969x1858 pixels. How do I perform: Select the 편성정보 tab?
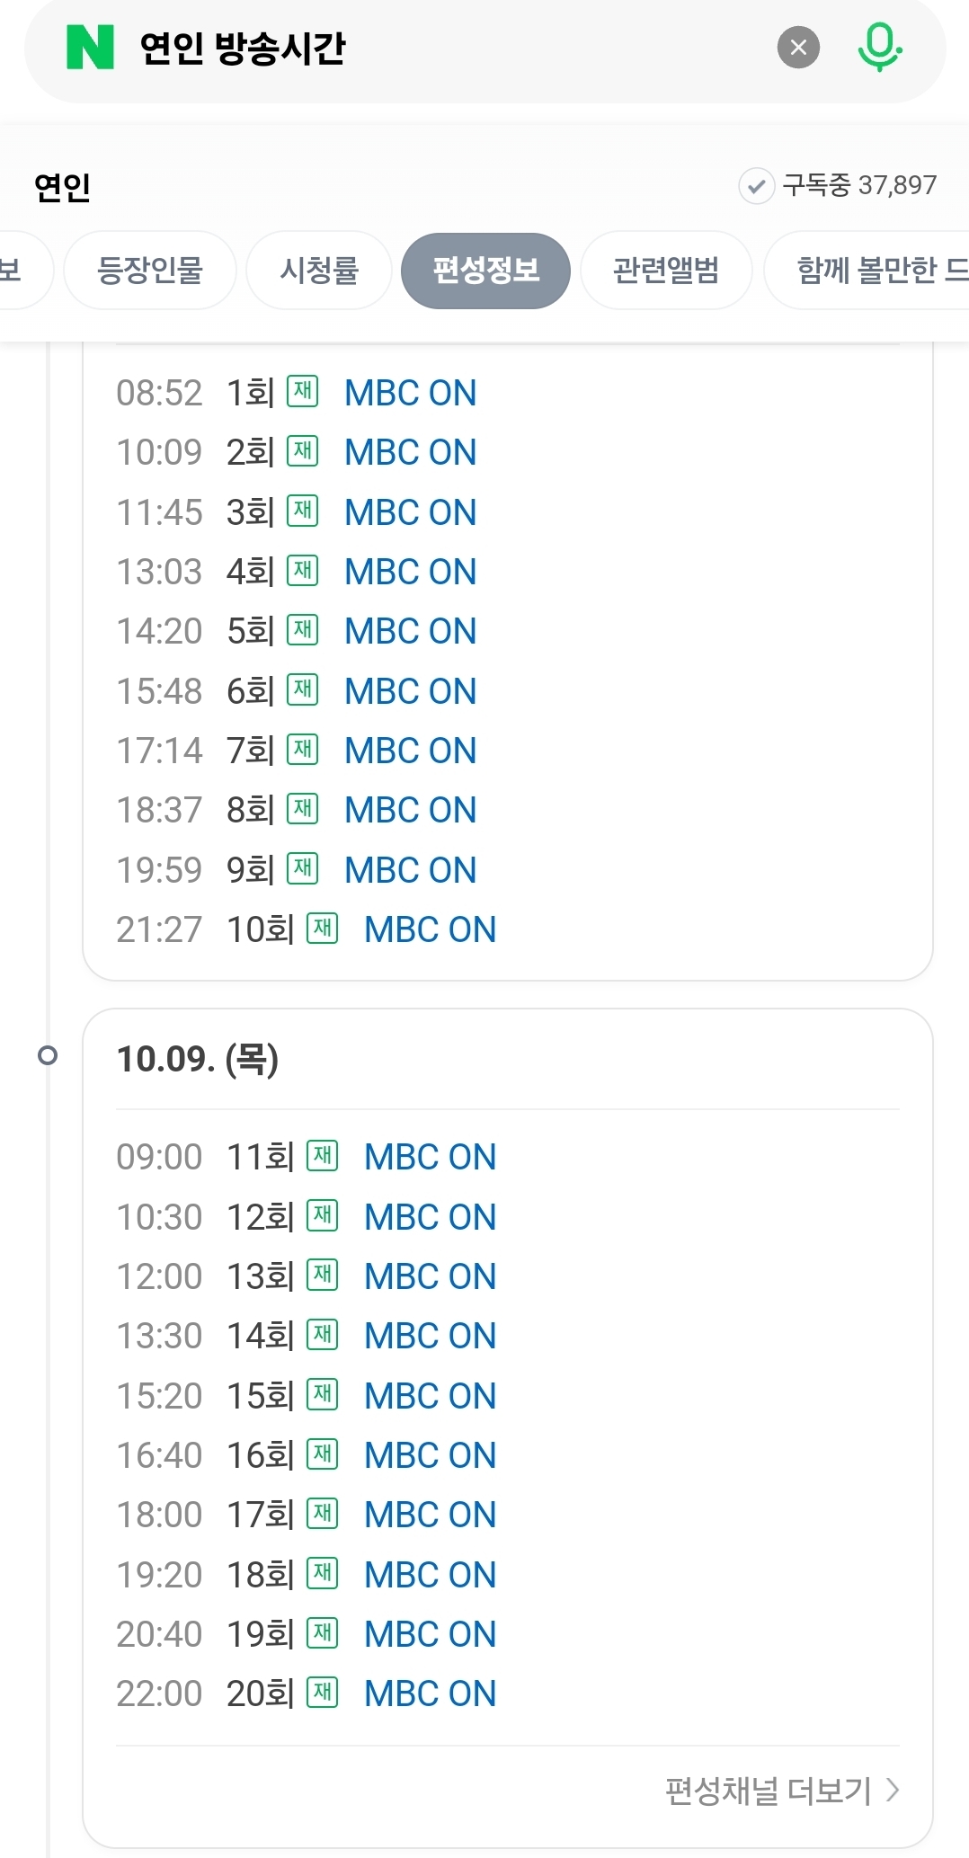(x=485, y=270)
